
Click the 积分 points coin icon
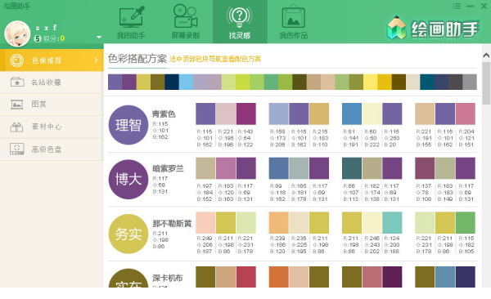[x=38, y=38]
